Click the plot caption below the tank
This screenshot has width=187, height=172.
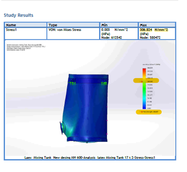tap(90, 157)
